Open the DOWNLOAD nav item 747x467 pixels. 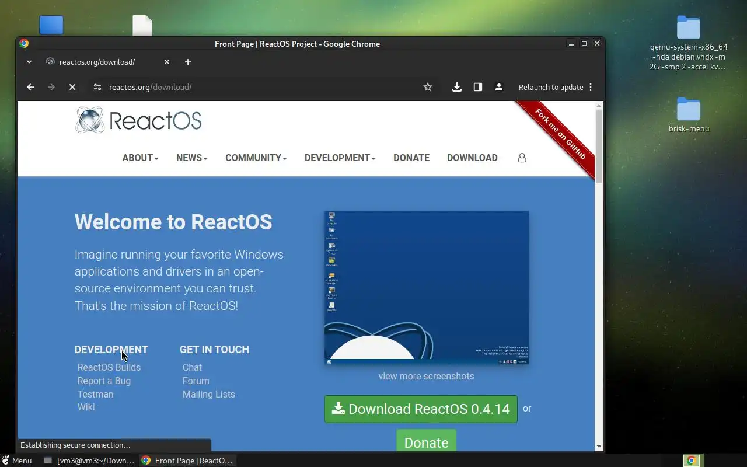[472, 158]
